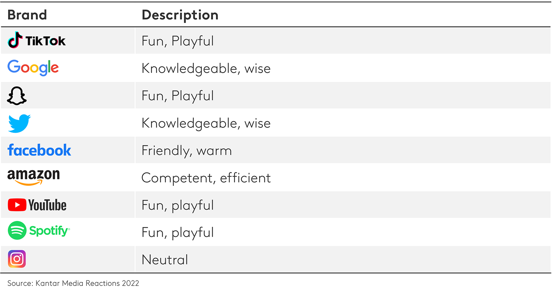
Task: Click Amazon's "Competent, efficient" description
Action: point(206,178)
